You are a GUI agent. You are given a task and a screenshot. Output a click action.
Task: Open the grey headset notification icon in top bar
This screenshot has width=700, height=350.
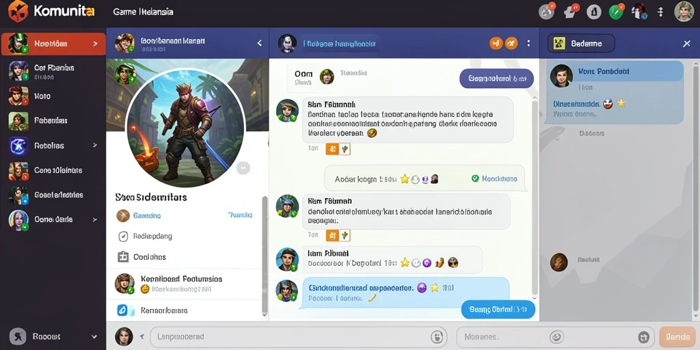(546, 12)
